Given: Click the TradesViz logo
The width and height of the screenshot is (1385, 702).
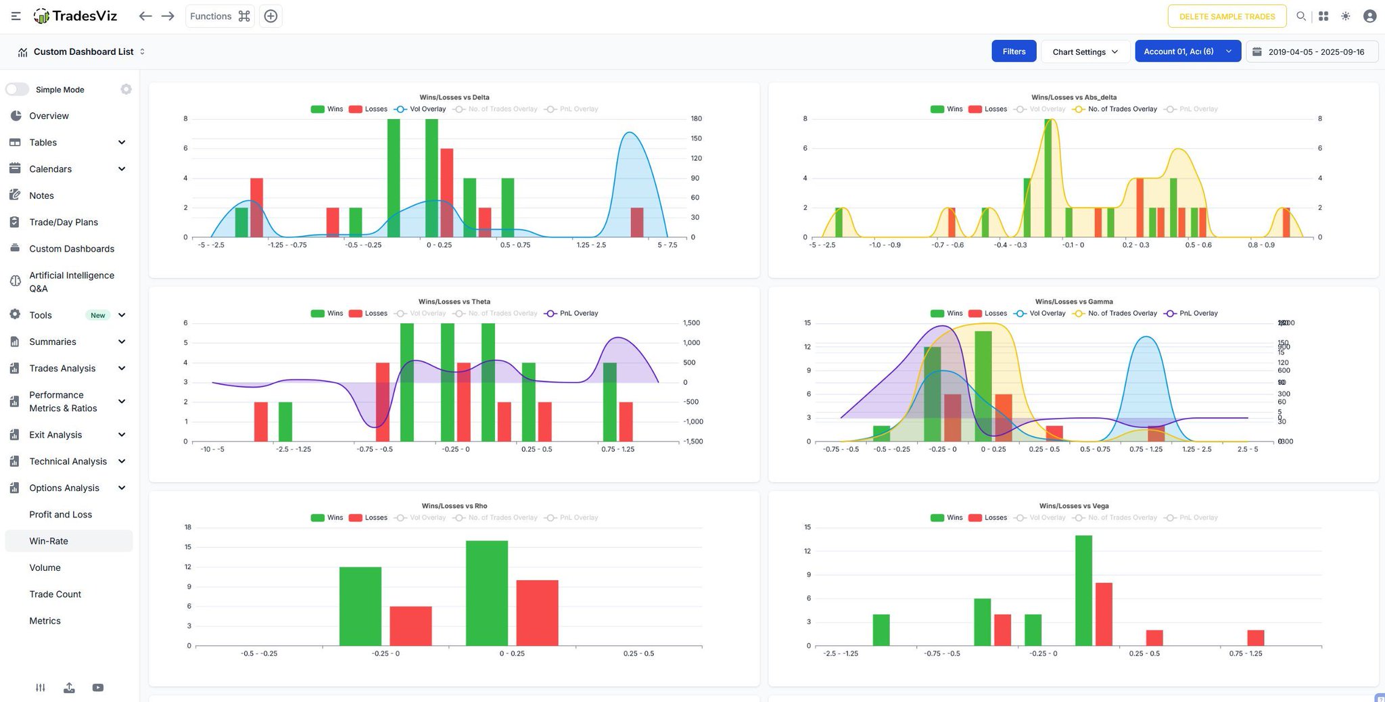Looking at the screenshot, I should coord(75,16).
